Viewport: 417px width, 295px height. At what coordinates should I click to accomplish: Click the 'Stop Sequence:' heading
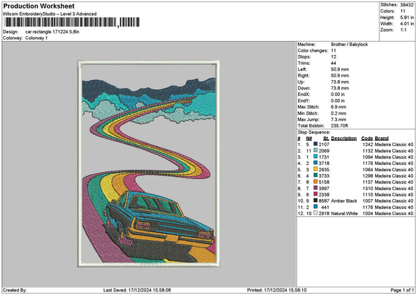click(x=314, y=132)
